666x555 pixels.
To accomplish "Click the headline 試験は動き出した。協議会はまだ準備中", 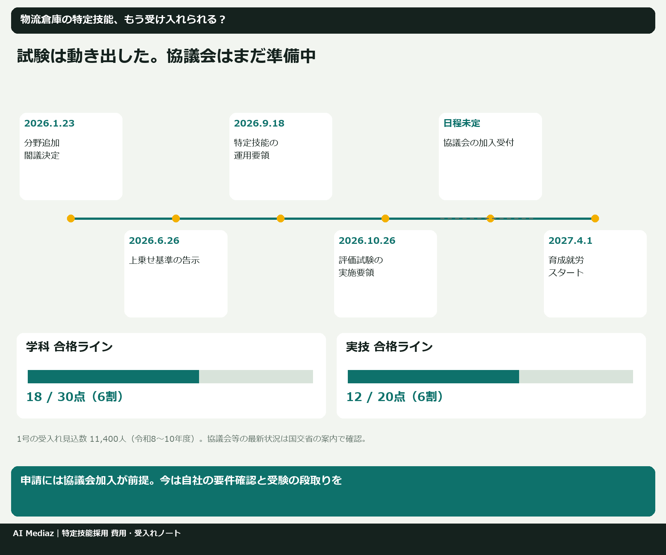I will 166,56.
